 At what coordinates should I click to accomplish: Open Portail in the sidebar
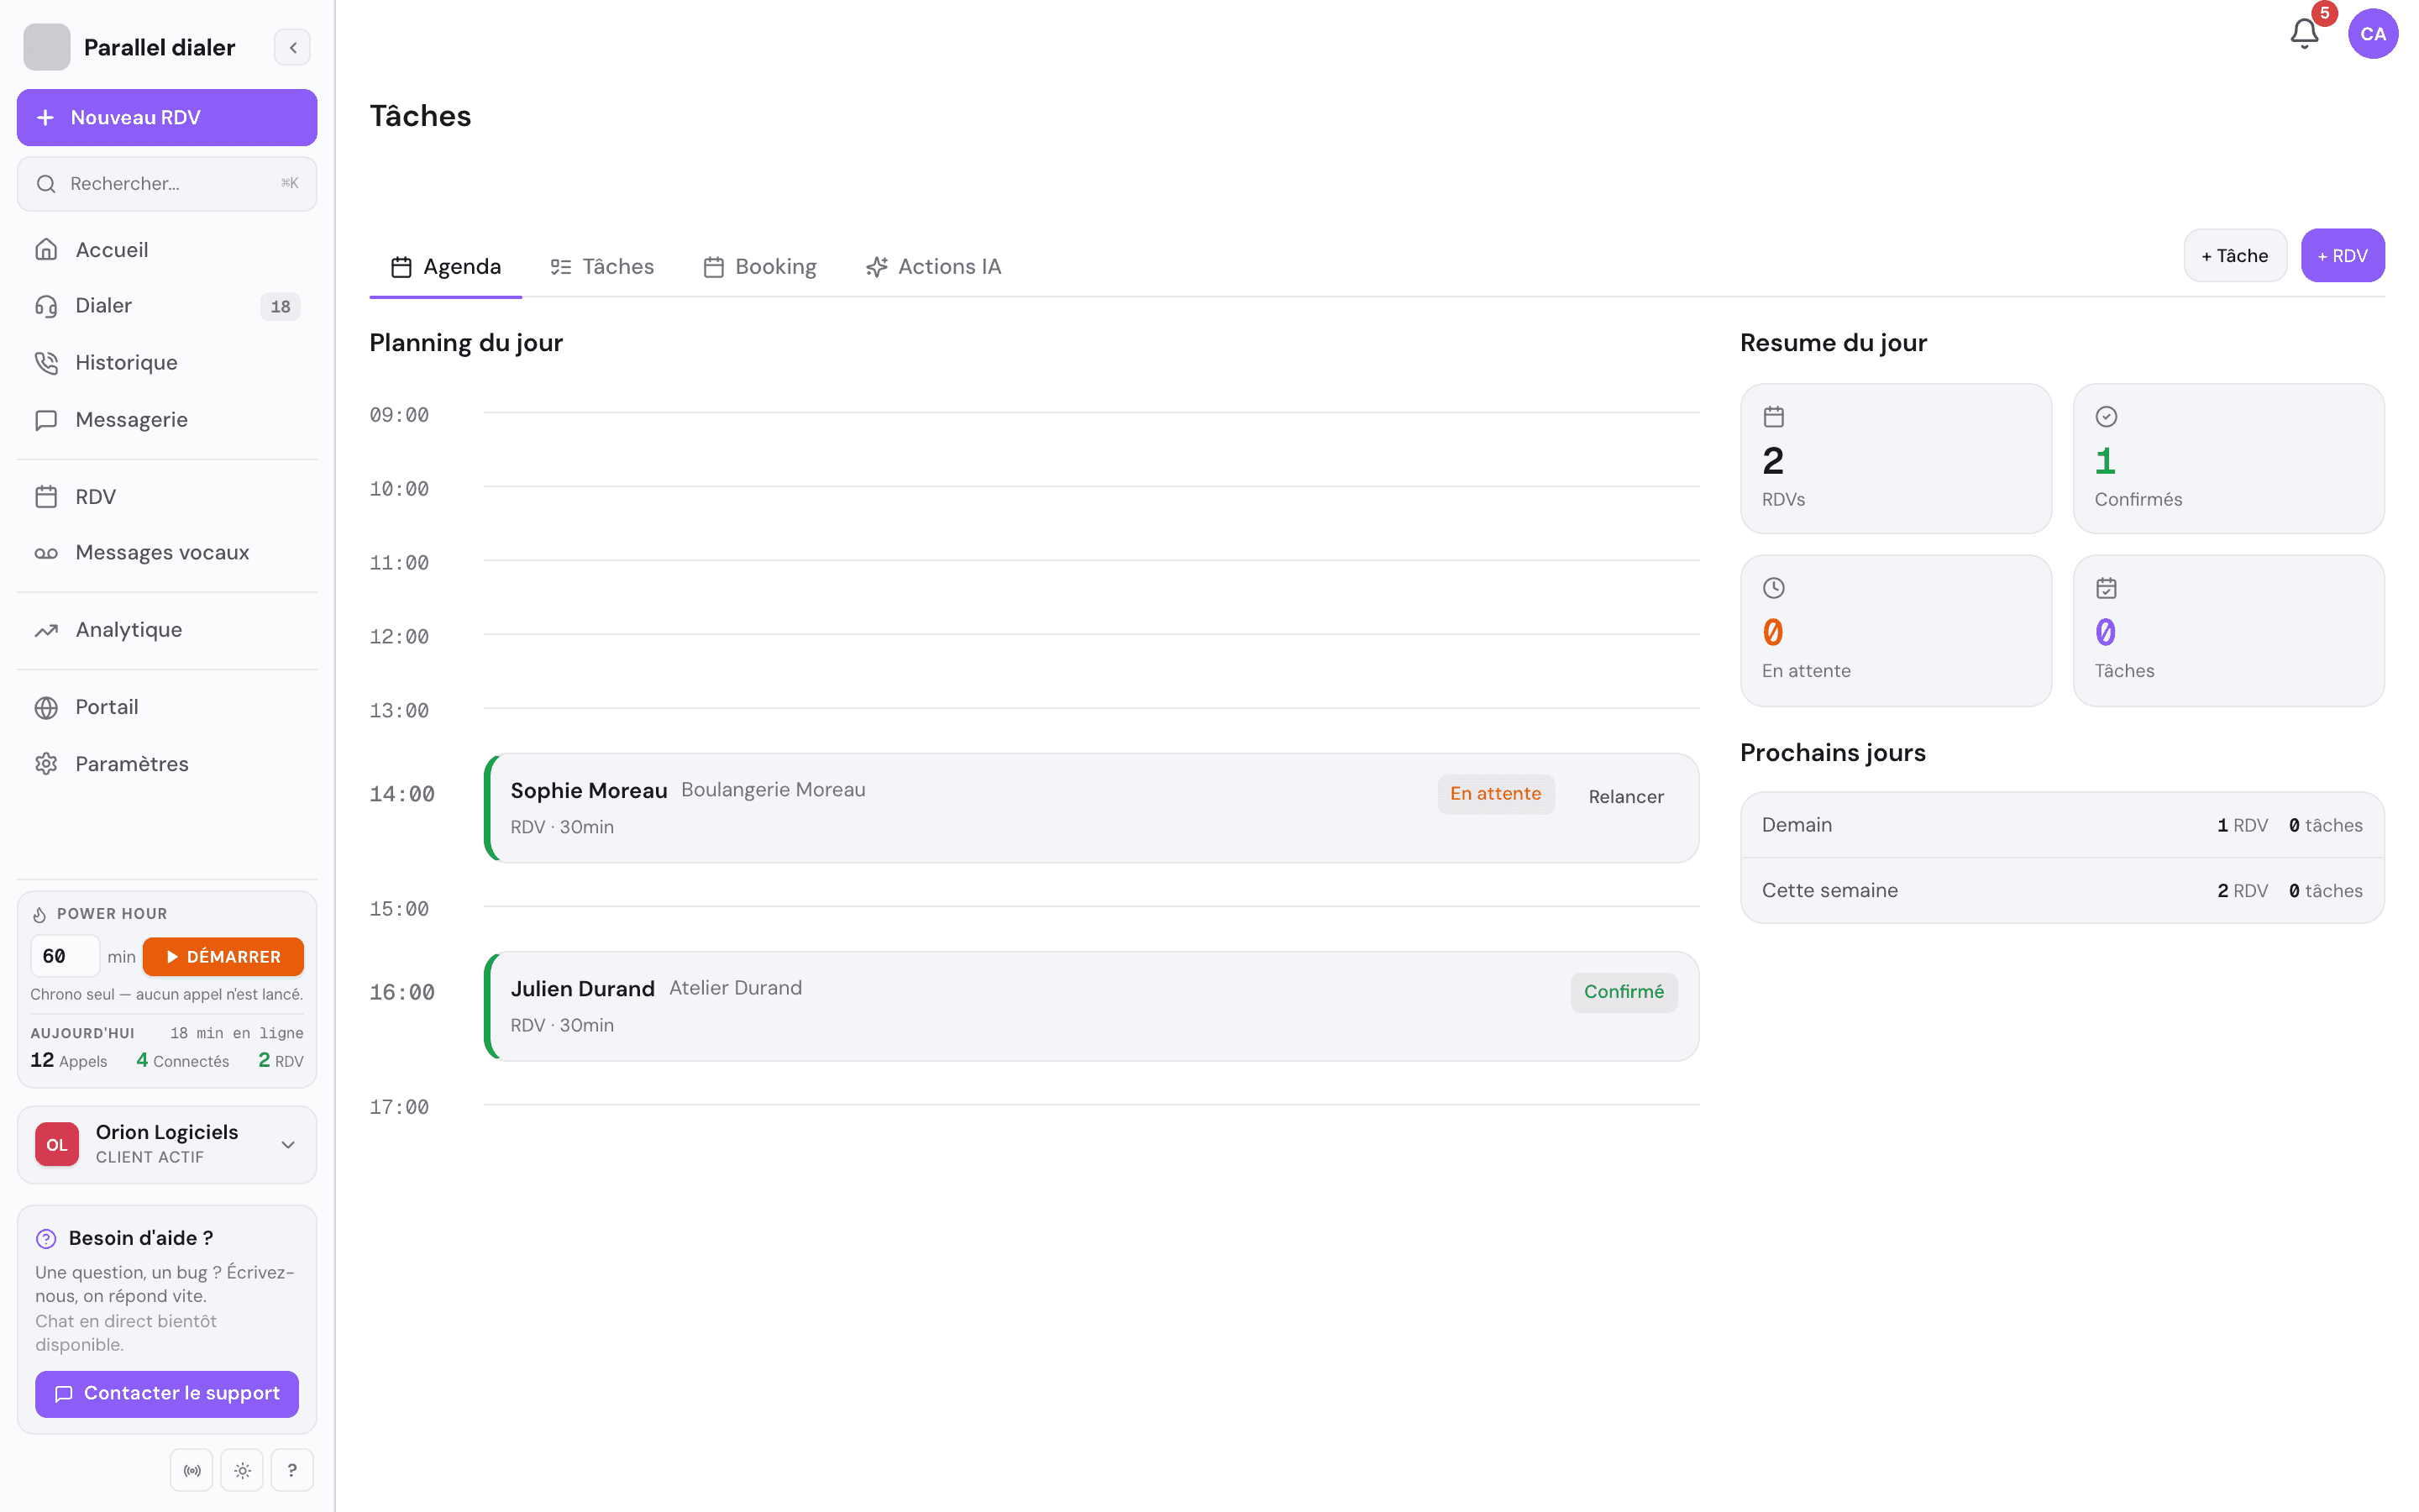(167, 707)
